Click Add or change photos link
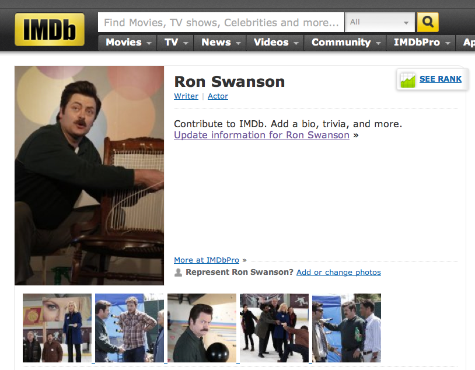The width and height of the screenshot is (475, 370). [x=338, y=272]
